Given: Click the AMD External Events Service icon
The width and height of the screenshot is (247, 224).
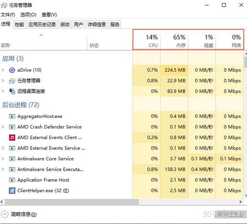Looking at the screenshot, I should pos(12,148).
